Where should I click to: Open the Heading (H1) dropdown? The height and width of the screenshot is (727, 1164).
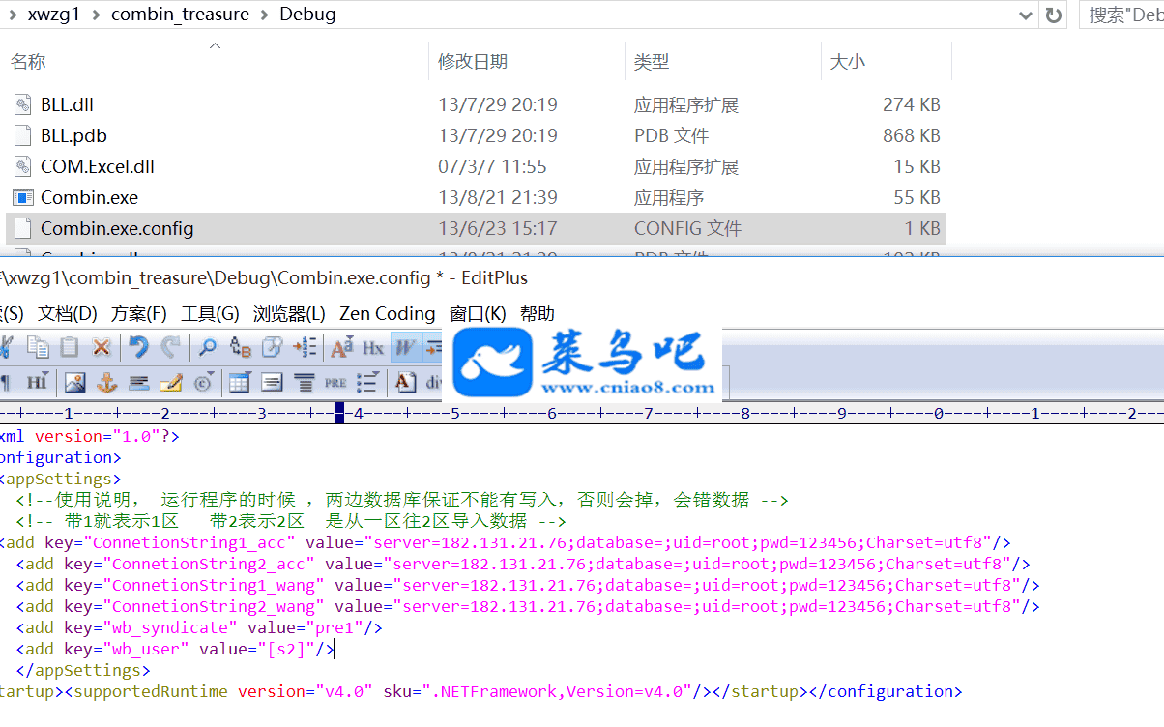(37, 383)
